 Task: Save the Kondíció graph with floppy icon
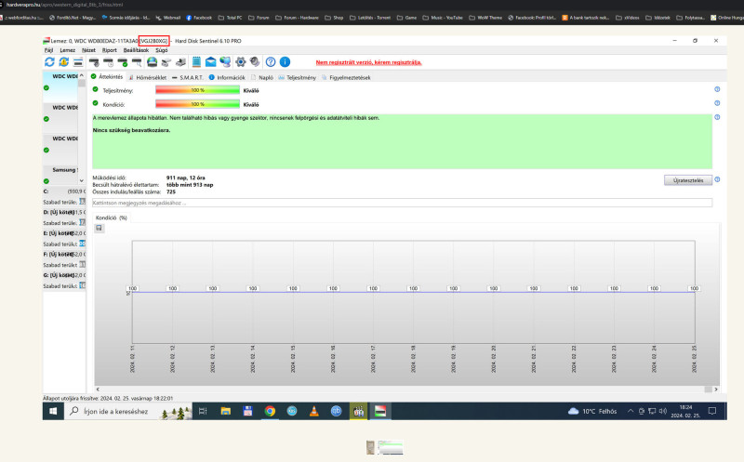(99, 228)
